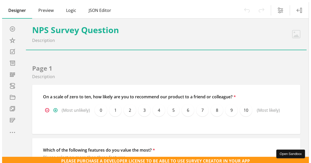The image size is (311, 163).
Task: Click the Open Sandbox button
Action: pyautogui.click(x=291, y=154)
